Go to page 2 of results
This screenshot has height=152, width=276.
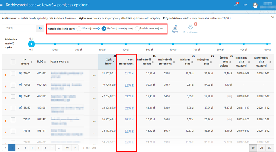coord(19,147)
